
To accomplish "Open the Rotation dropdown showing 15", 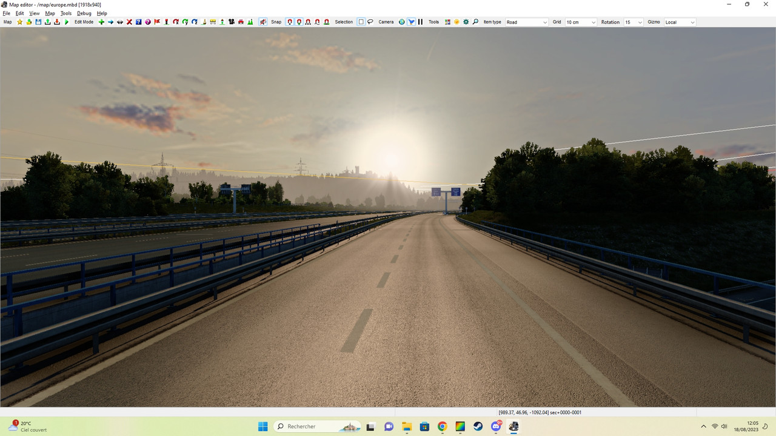I will click(x=634, y=22).
